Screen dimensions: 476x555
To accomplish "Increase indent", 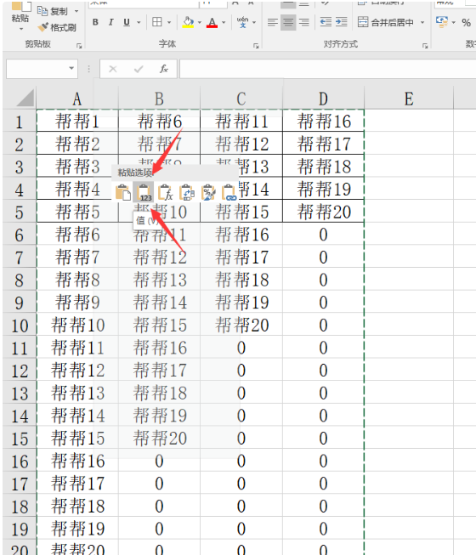I will coord(341,22).
